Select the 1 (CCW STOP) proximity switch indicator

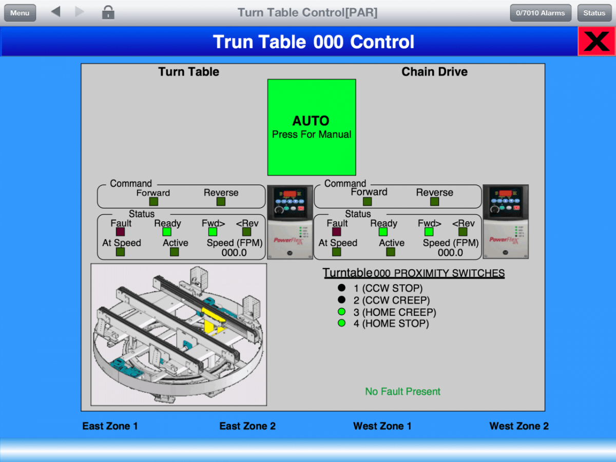click(x=341, y=288)
